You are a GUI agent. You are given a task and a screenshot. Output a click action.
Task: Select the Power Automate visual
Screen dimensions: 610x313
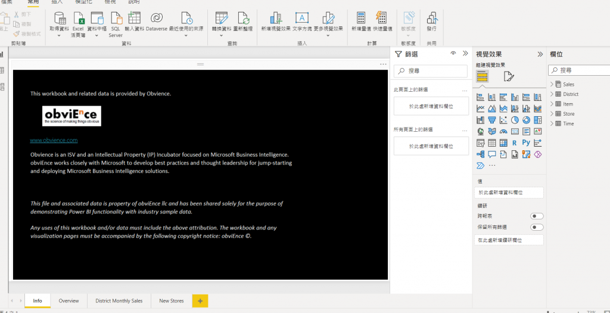click(x=481, y=166)
